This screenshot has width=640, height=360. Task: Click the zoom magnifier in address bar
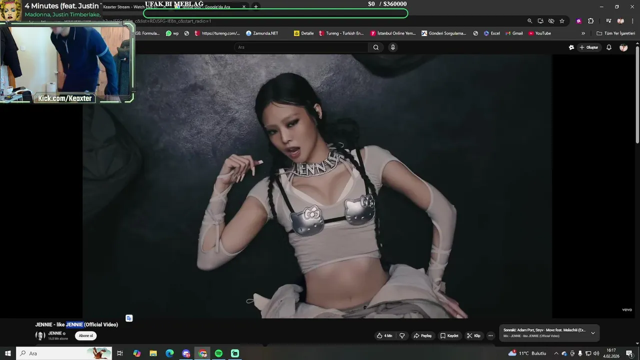tap(529, 21)
